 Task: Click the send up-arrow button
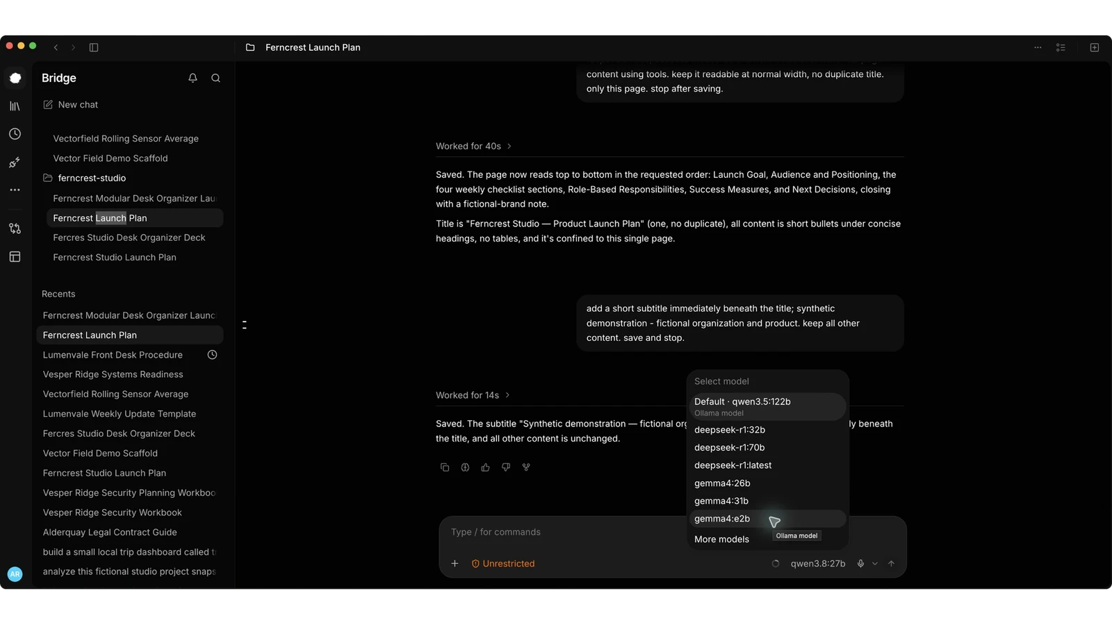point(891,563)
